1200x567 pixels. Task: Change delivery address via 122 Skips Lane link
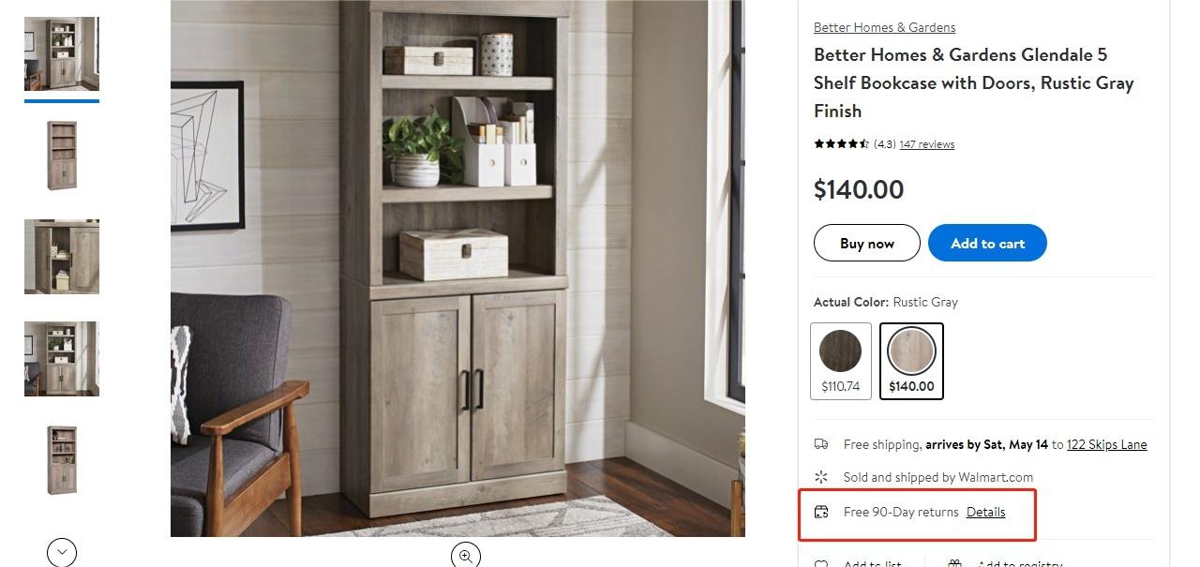point(1106,444)
